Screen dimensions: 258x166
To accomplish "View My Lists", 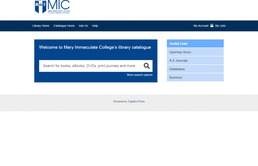I will [x=220, y=26].
